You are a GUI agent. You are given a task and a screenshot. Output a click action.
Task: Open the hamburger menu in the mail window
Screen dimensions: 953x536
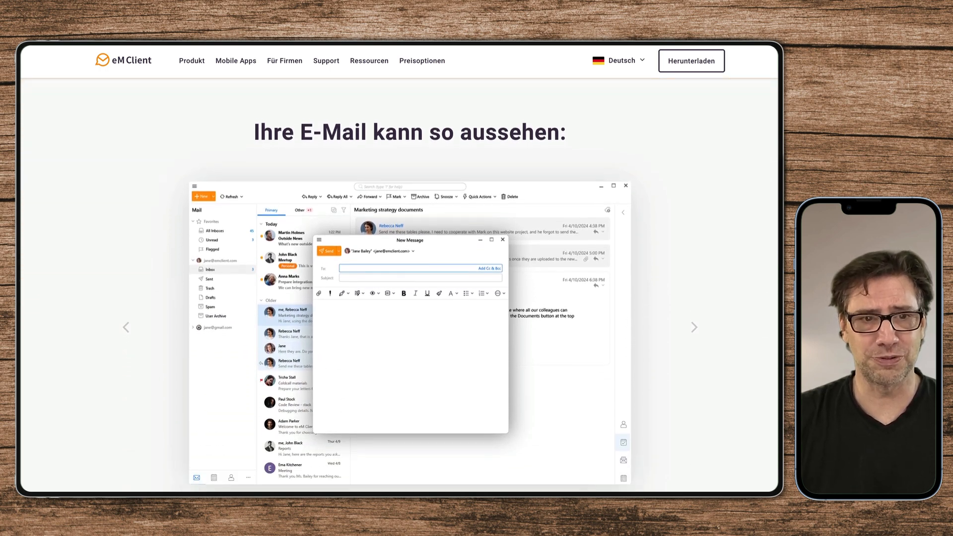pos(195,186)
